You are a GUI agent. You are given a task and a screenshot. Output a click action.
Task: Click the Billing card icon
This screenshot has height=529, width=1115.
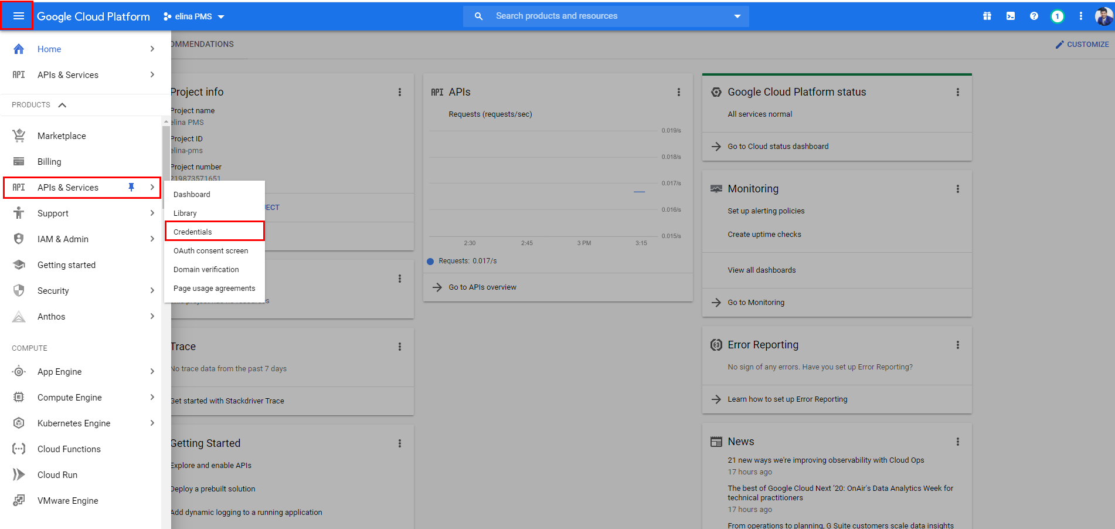pyautogui.click(x=19, y=161)
